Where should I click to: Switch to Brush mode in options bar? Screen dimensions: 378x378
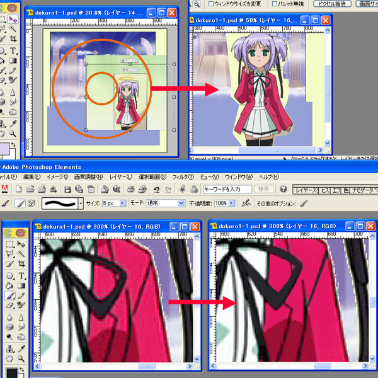point(20,203)
